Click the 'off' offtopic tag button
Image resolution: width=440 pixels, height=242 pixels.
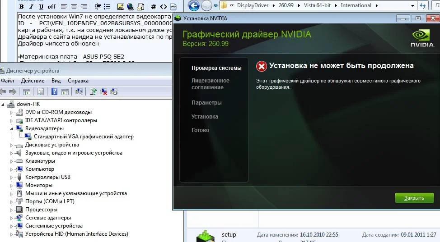click(x=51, y=6)
